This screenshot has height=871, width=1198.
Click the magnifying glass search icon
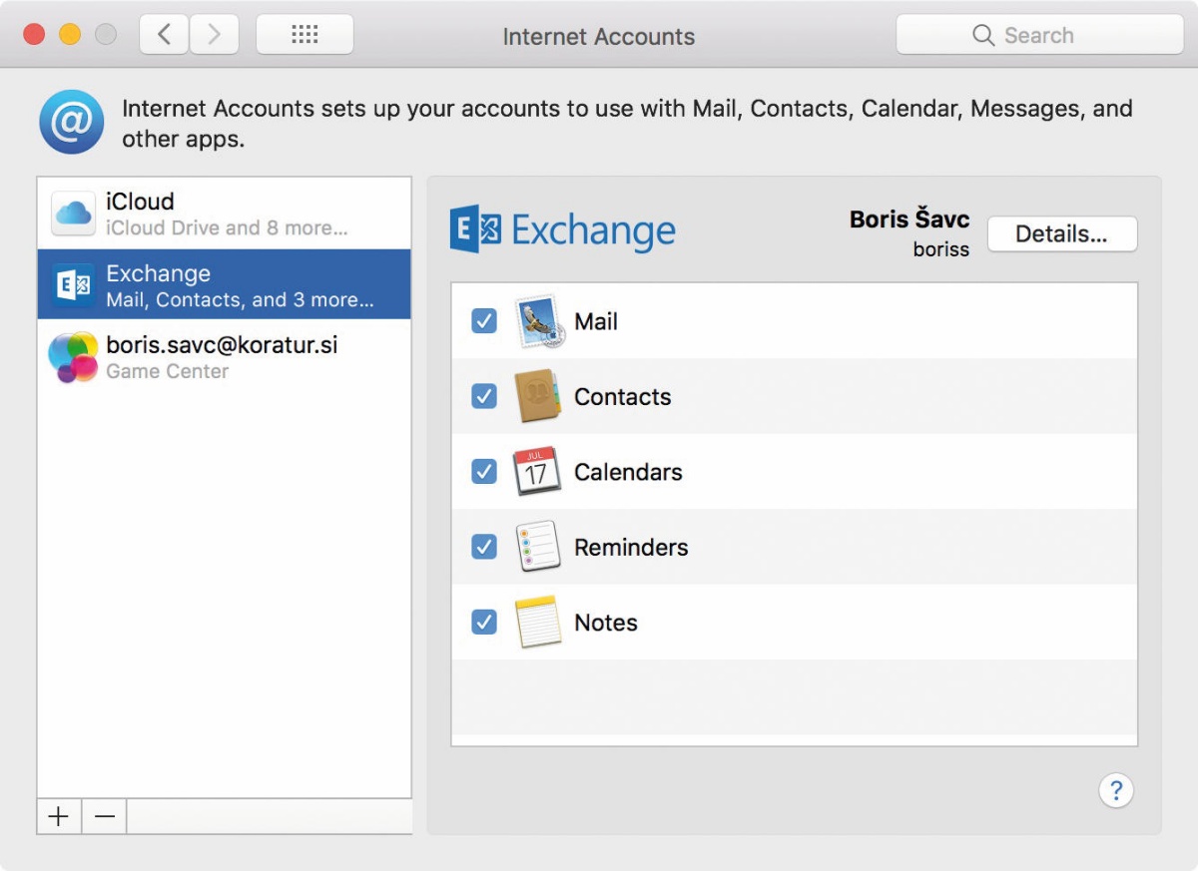tap(983, 36)
